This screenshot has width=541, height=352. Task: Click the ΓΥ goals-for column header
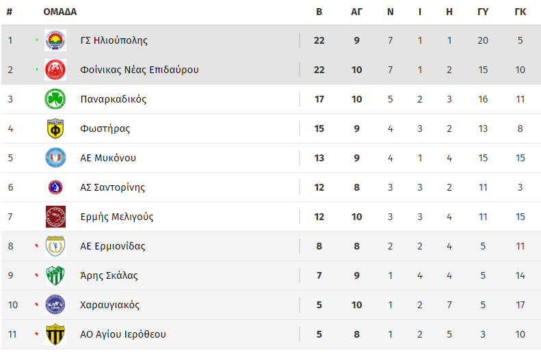coord(483,12)
